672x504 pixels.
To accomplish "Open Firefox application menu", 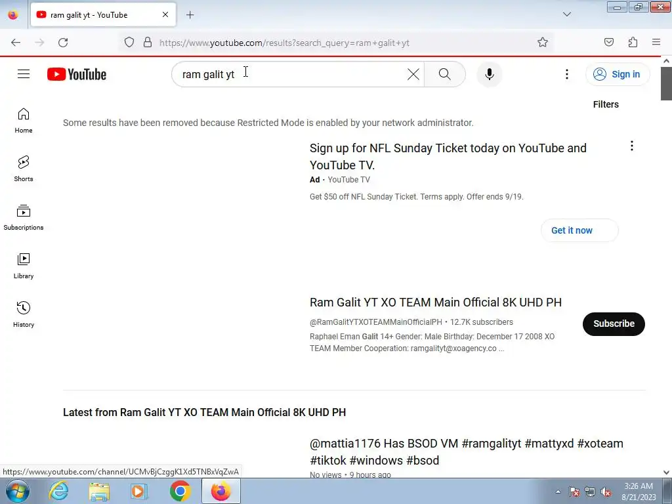I will [x=656, y=43].
